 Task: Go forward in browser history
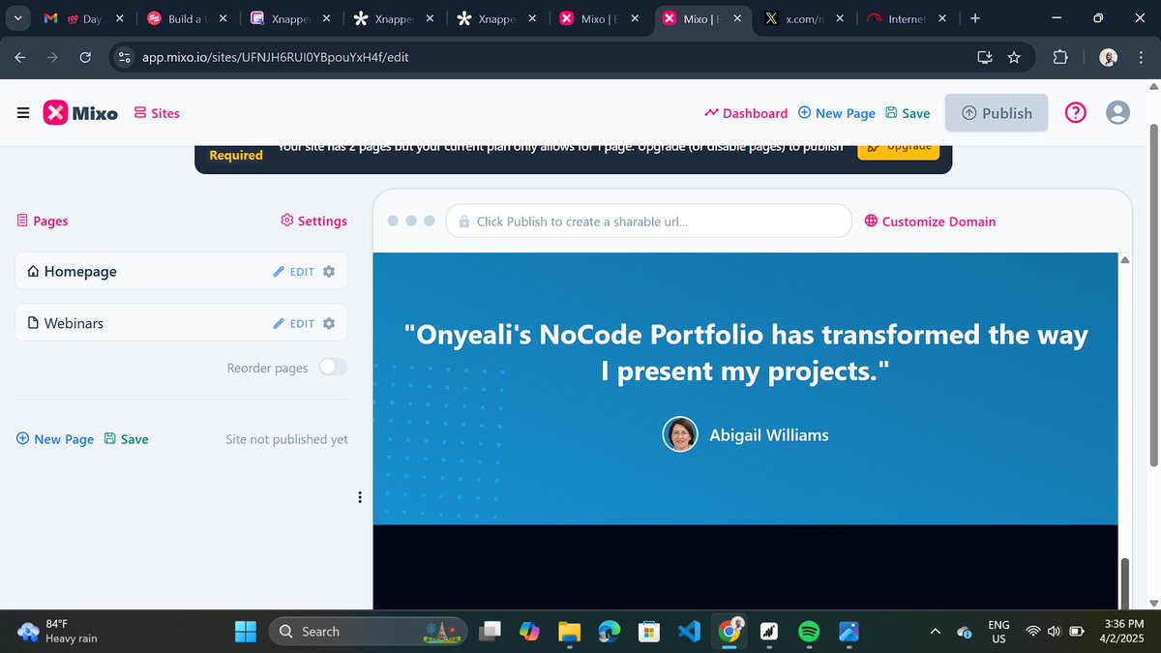(x=52, y=57)
